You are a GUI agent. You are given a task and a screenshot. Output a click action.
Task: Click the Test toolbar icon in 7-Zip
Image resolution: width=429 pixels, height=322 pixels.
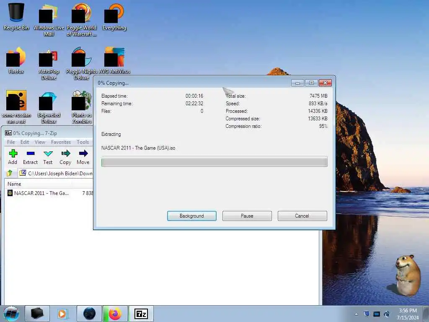coord(48,157)
